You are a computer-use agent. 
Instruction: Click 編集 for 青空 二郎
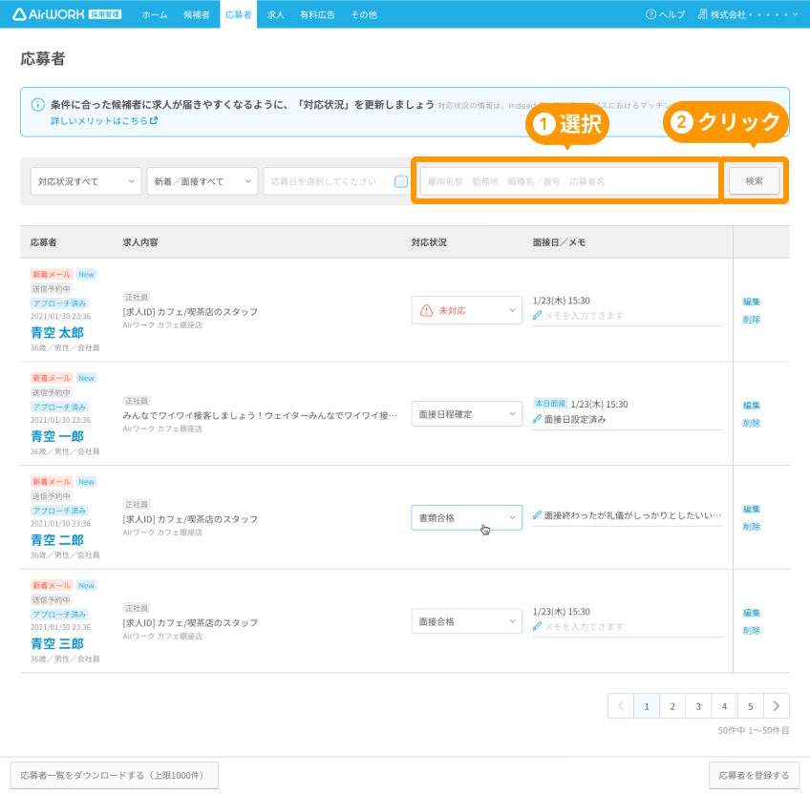coord(752,509)
